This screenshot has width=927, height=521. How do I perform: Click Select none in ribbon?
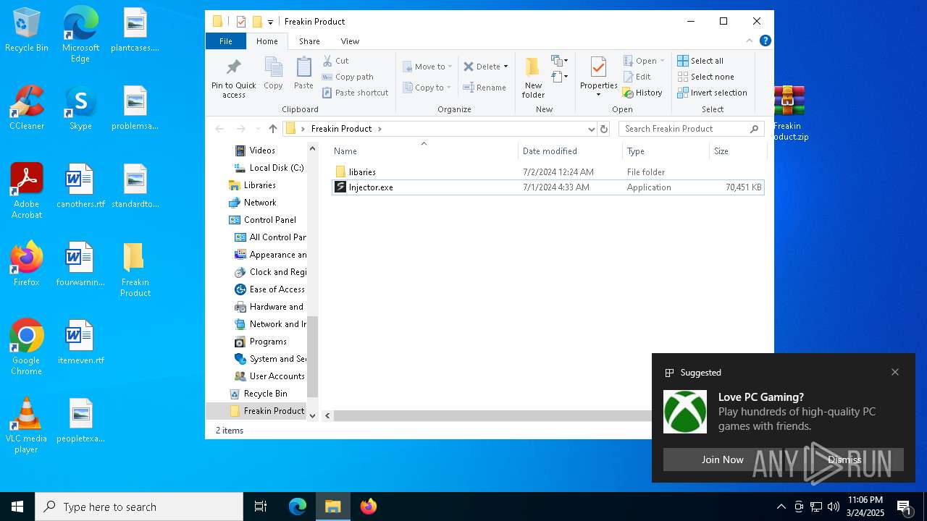click(x=705, y=77)
